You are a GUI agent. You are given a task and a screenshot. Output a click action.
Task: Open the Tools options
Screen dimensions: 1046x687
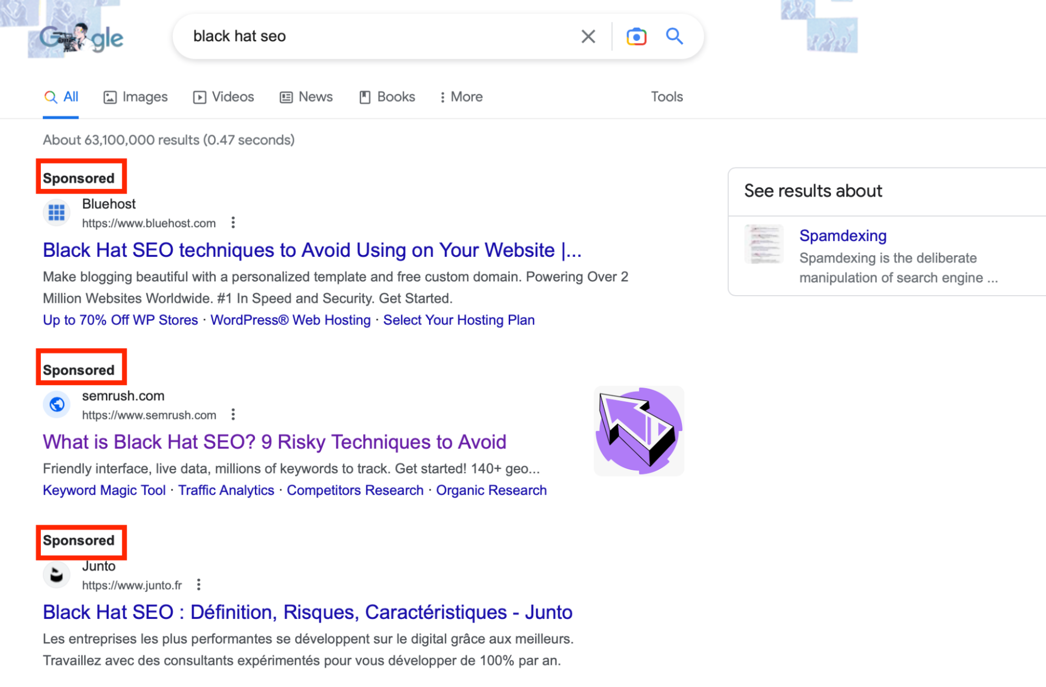tap(667, 97)
